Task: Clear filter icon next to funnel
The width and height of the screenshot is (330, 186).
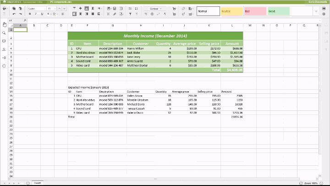Action: tap(137, 14)
